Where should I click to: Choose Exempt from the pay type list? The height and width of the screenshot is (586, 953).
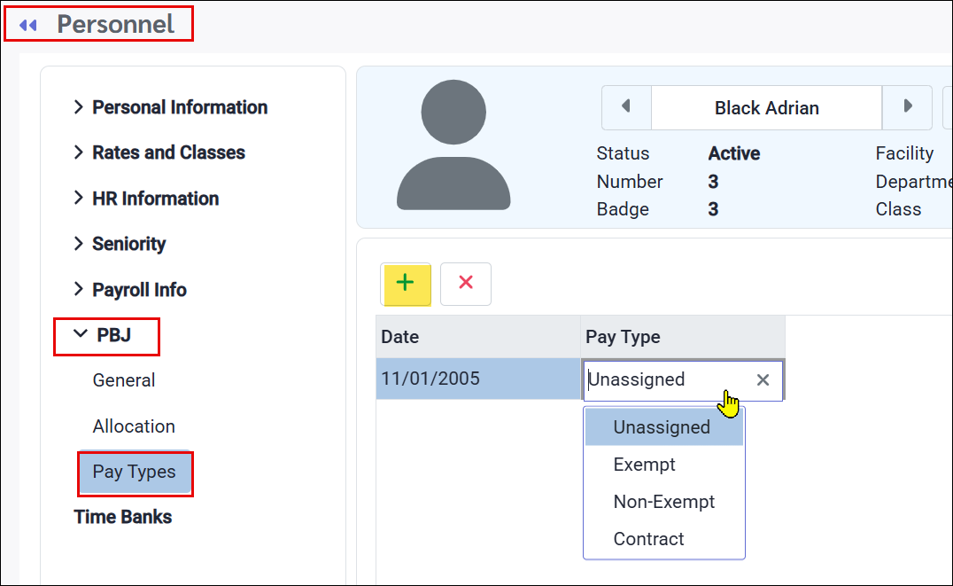[663, 465]
